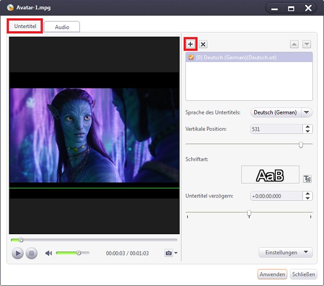Viewport: 324px width, 286px height.
Task: Click the AaB font preview box
Action: pos(271,174)
